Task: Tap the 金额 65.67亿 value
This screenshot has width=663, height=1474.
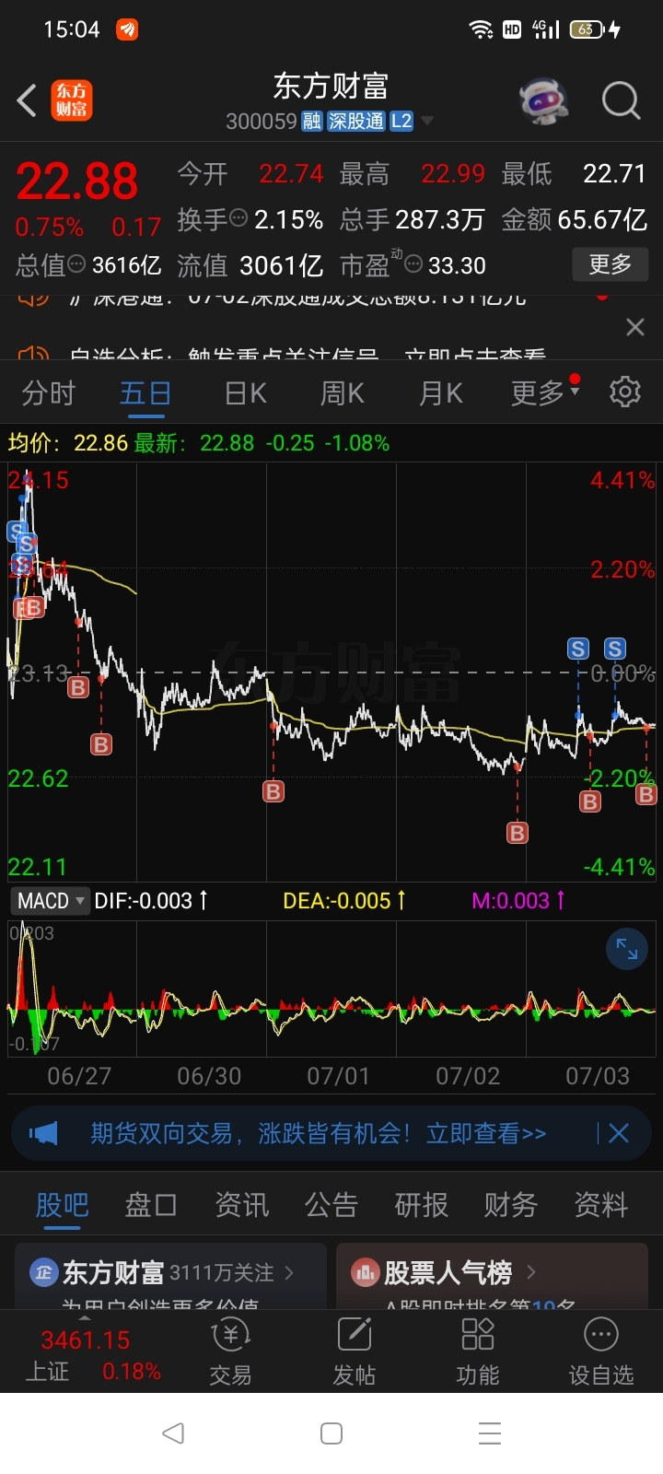Action: pos(602,219)
